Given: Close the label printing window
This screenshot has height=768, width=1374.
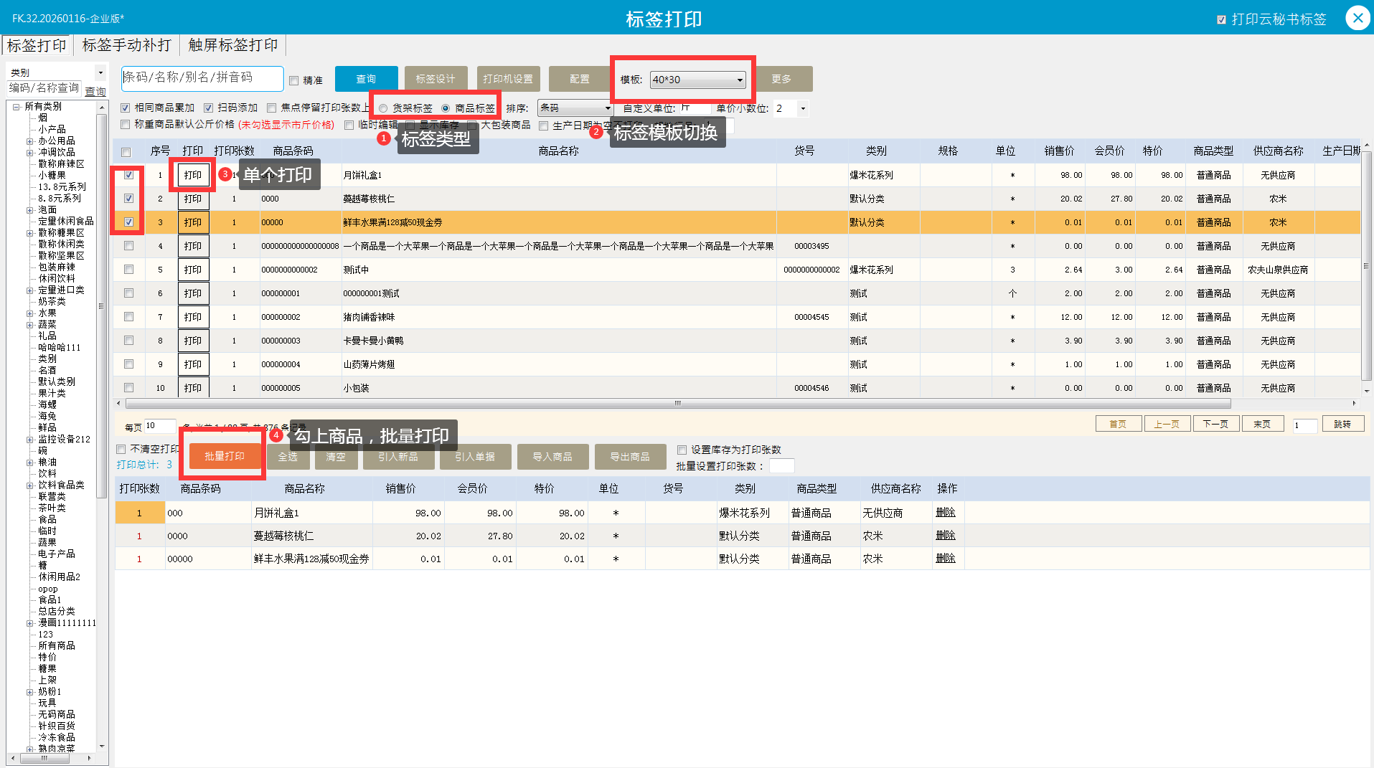Looking at the screenshot, I should pyautogui.click(x=1357, y=18).
